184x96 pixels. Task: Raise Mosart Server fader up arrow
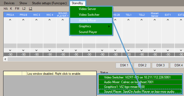[x=155, y=20]
